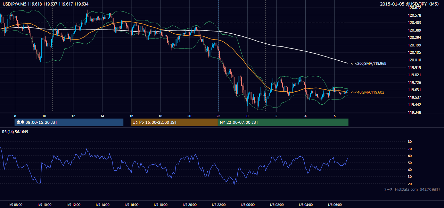Click the 2015-01-05 のUSD/JPY (M5) title

[x=410, y=4]
